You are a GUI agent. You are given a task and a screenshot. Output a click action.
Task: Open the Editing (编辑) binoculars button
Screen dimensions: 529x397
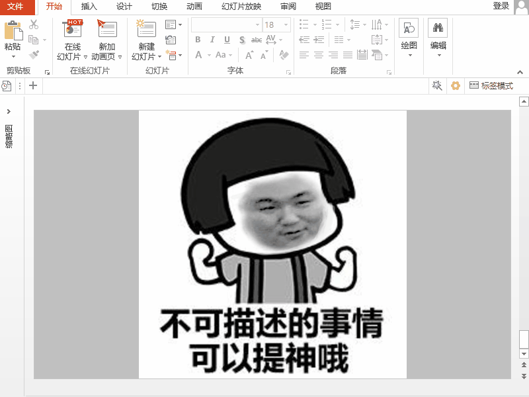pyautogui.click(x=438, y=37)
